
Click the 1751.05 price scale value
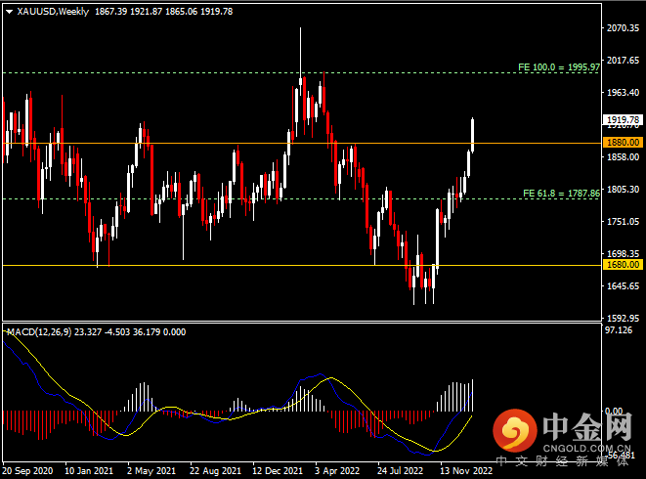point(623,221)
